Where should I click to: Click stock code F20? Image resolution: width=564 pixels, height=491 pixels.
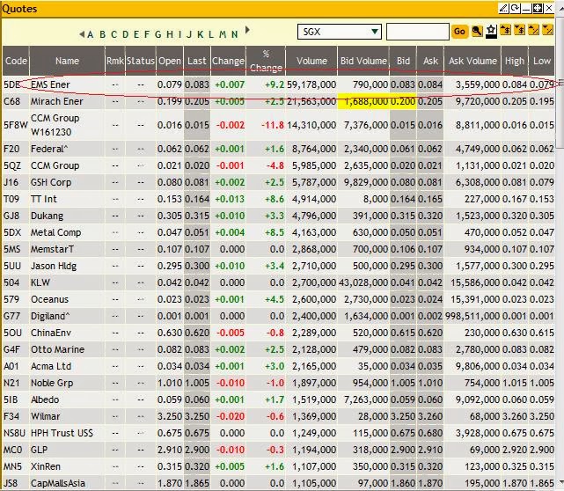[11, 149]
